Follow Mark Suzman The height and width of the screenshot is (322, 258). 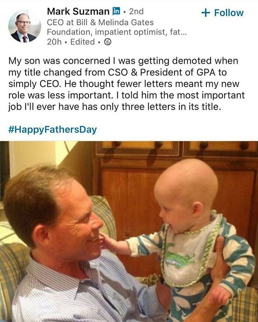point(222,13)
